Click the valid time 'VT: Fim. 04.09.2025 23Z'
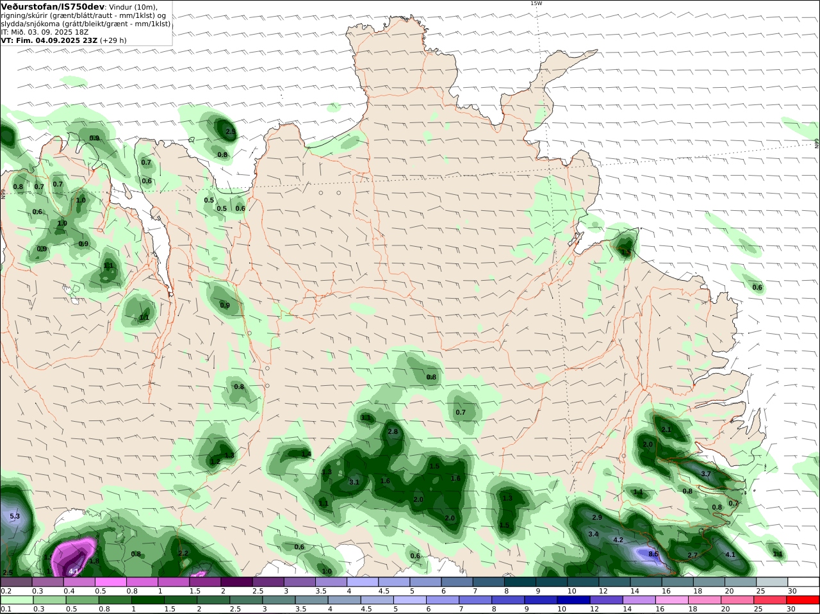 click(49, 40)
